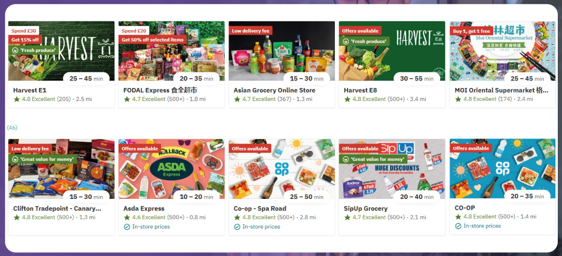
Task: Click the smiley icon on Harvest E8 'Fresh produce' tag
Action: point(346,41)
